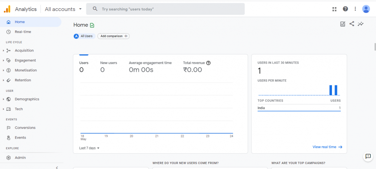376x169 pixels.
Task: Click the Admin gear icon
Action: (x=9, y=158)
